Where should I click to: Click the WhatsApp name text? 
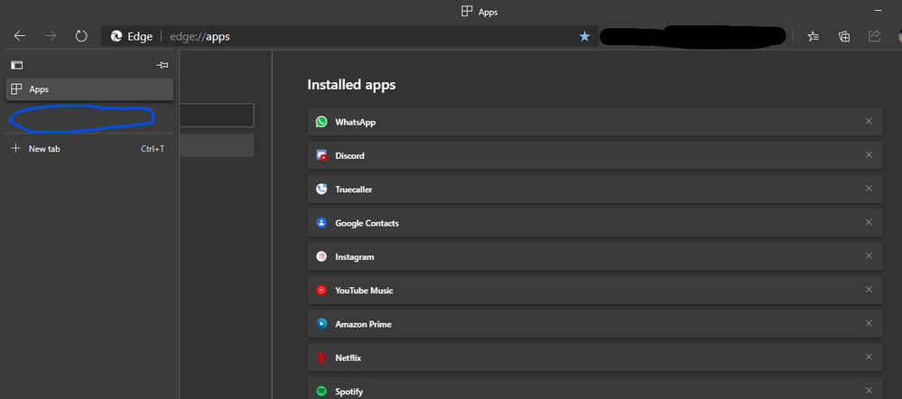click(356, 123)
